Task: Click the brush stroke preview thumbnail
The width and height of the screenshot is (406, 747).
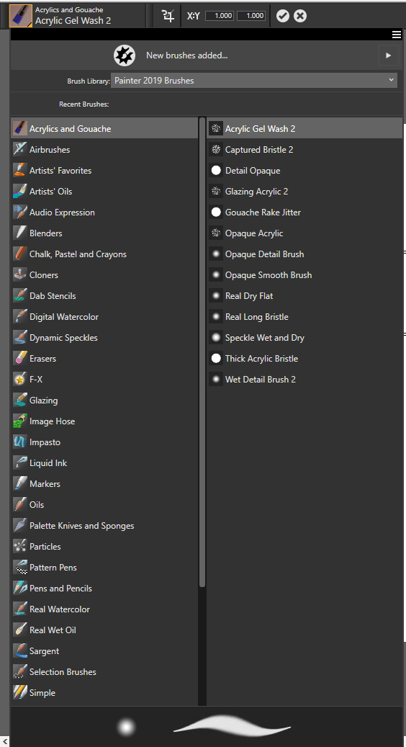Action: coord(232,727)
